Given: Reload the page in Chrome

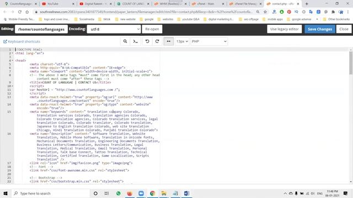Looking at the screenshot, I should (20, 12).
